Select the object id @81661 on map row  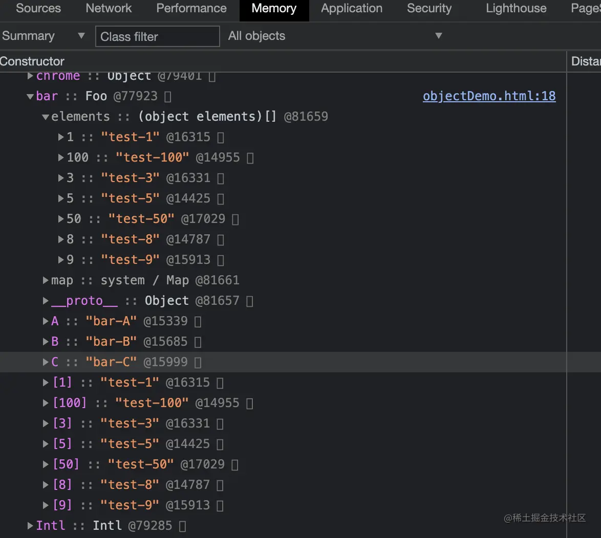218,280
